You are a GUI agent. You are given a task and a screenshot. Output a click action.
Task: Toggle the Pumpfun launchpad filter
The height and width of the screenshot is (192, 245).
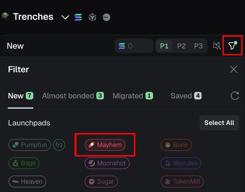click(30, 145)
